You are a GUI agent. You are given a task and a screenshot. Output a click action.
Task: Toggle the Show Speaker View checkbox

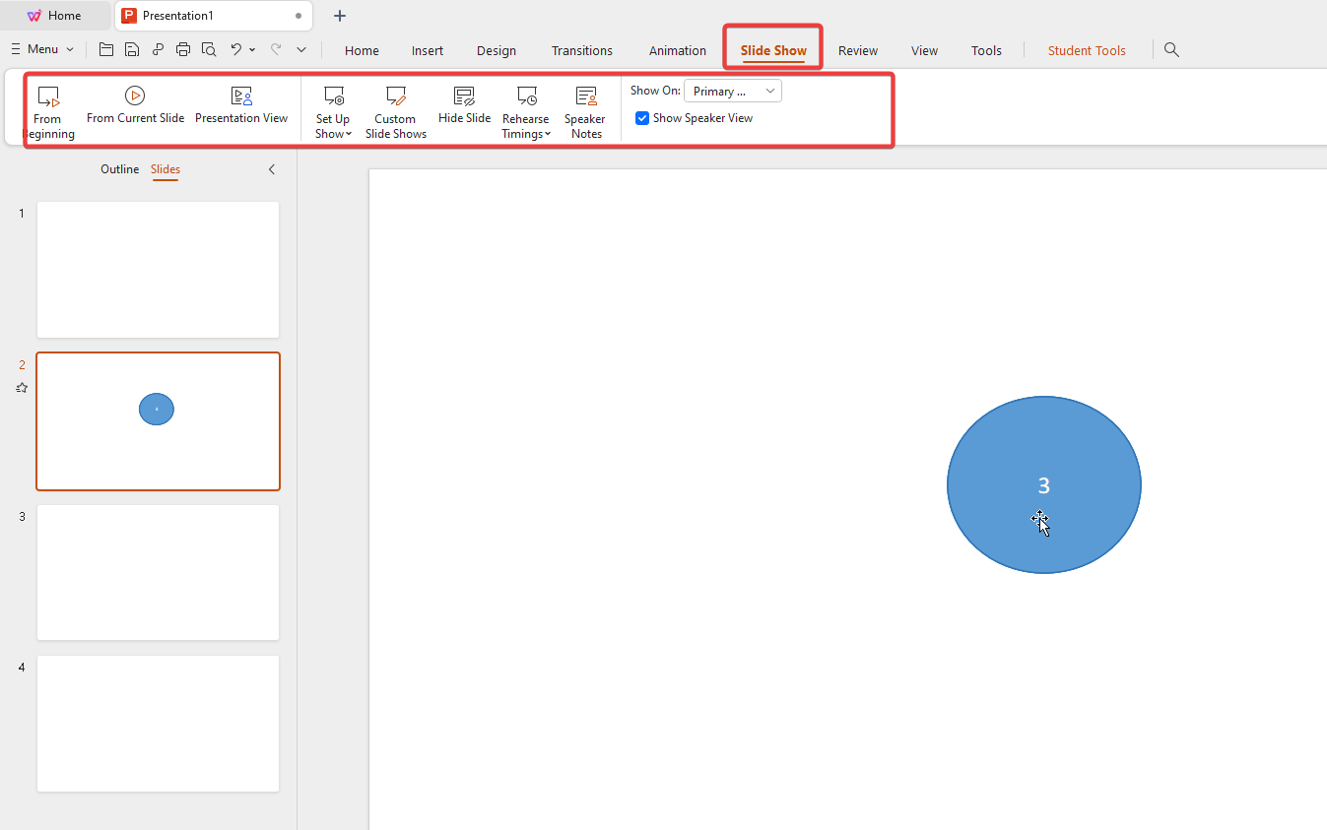[x=642, y=117]
